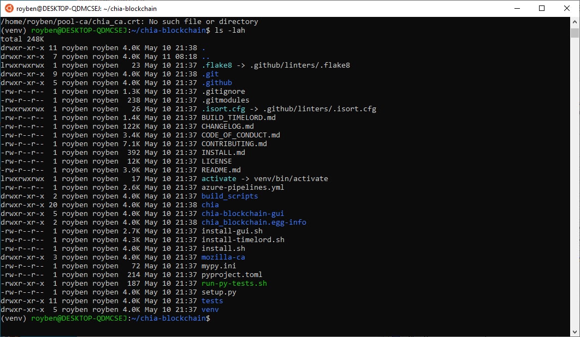This screenshot has width=580, height=337.
Task: Click the .gitmodules file name
Action: click(225, 100)
